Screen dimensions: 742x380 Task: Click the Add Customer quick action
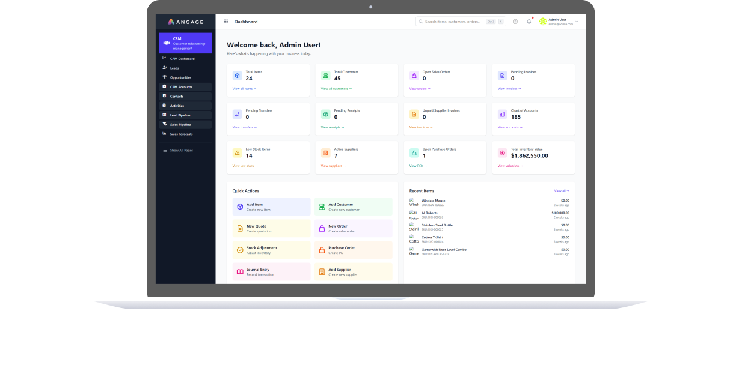coord(353,207)
